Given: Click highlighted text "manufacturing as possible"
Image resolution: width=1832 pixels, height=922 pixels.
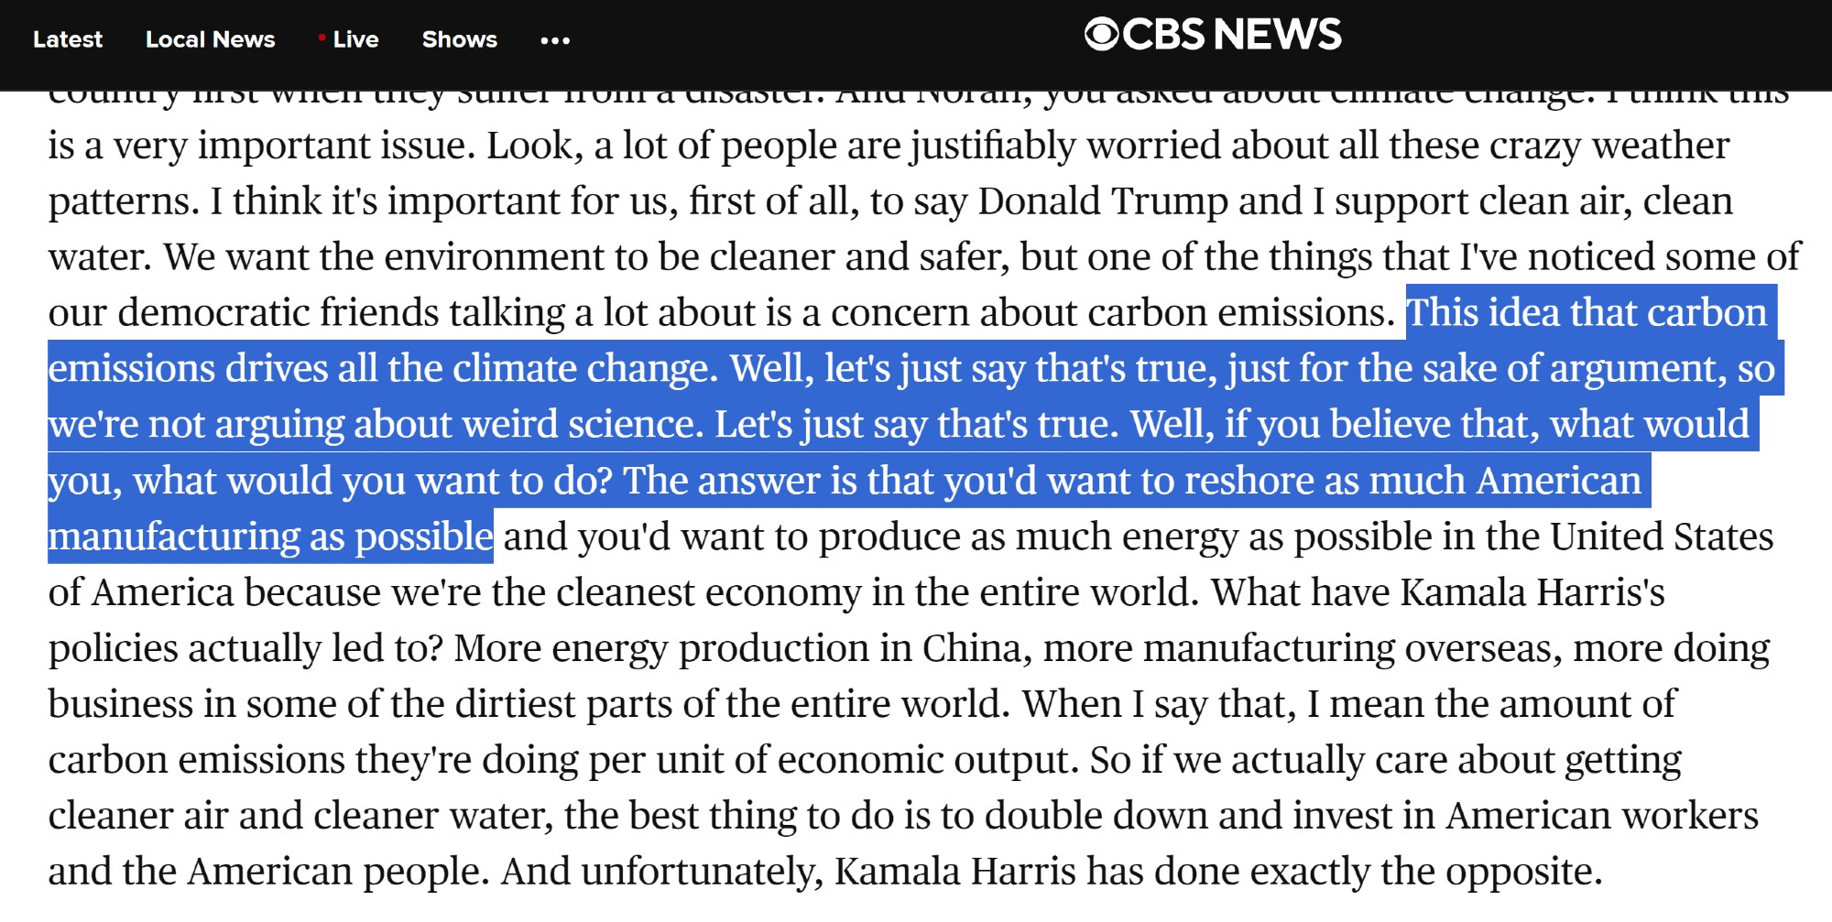Looking at the screenshot, I should point(270,537).
